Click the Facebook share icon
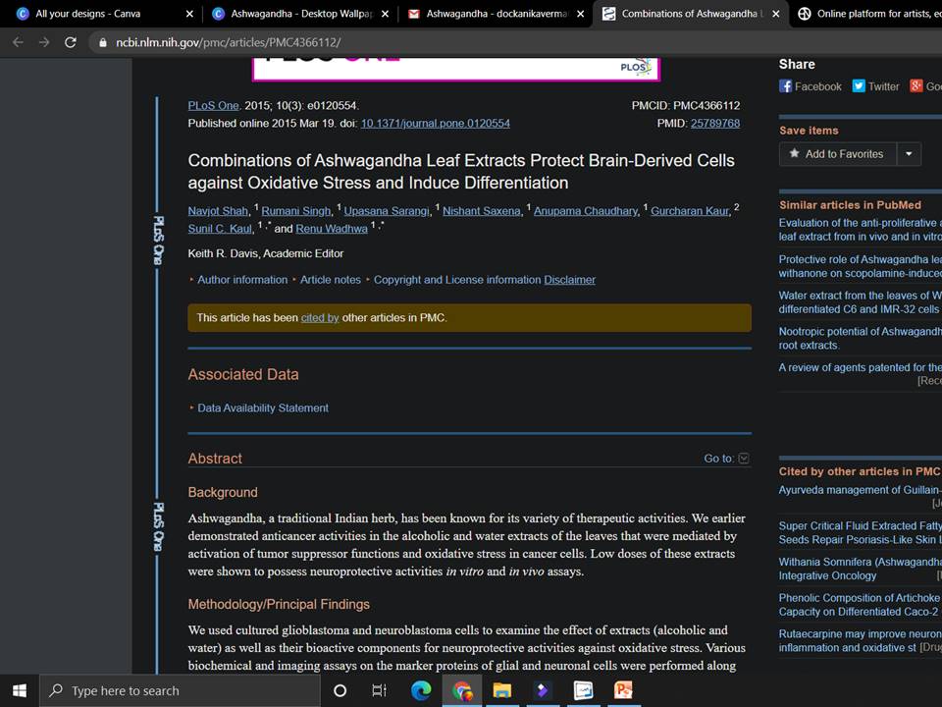This screenshot has height=707, width=942. 786,86
